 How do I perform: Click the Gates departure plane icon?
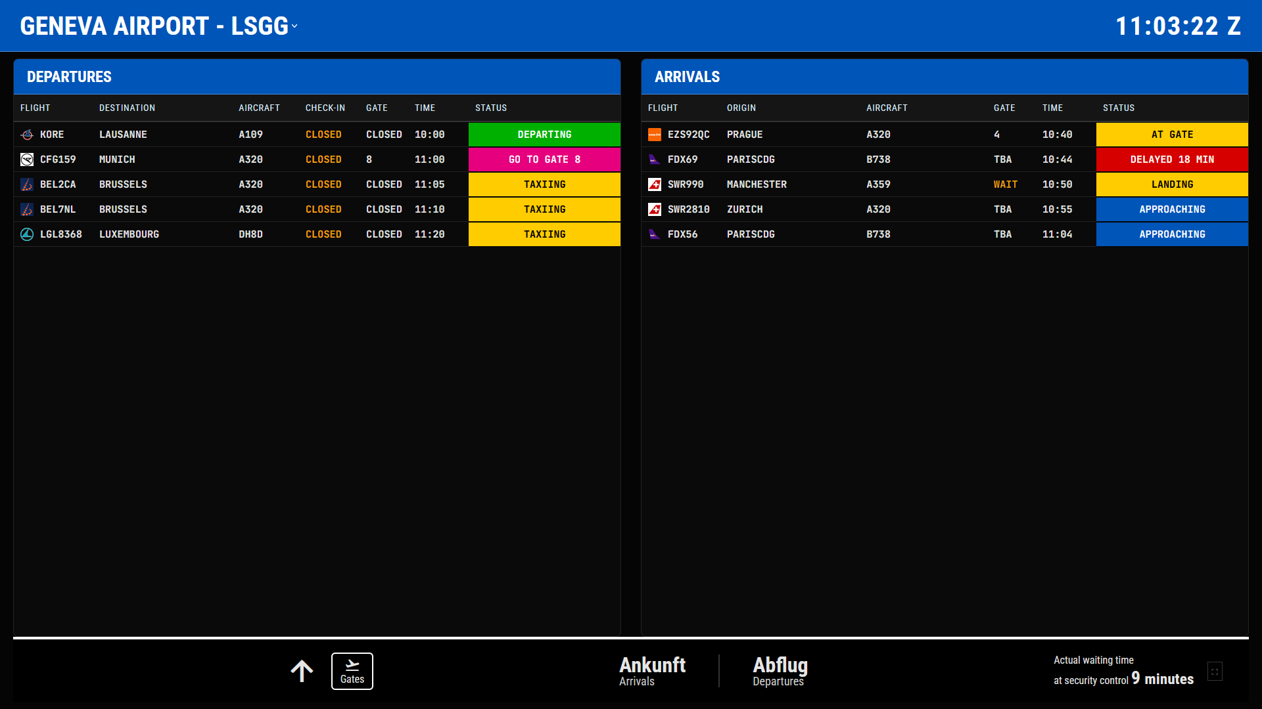tap(352, 665)
